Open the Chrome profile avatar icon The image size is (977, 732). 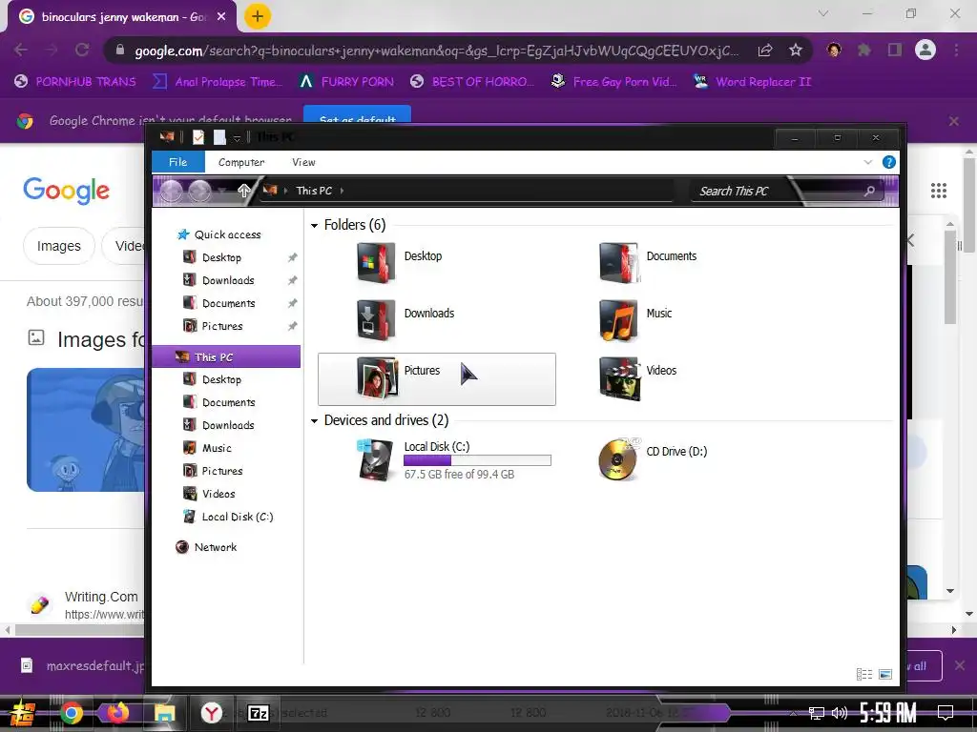925,50
